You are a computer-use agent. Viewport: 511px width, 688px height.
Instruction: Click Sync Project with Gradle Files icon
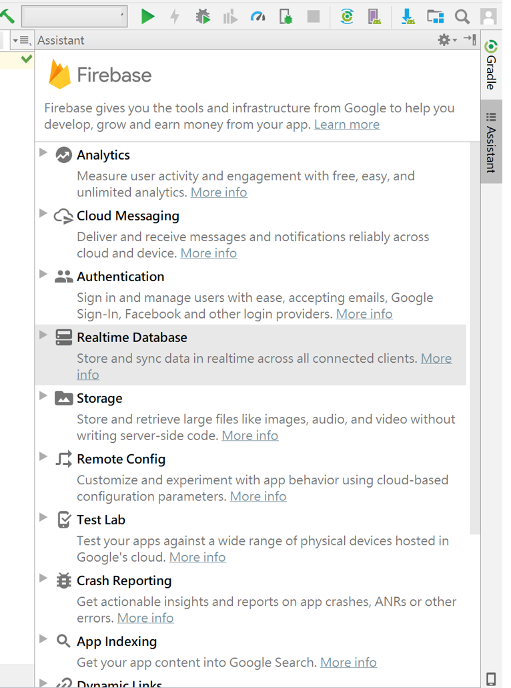tap(347, 17)
